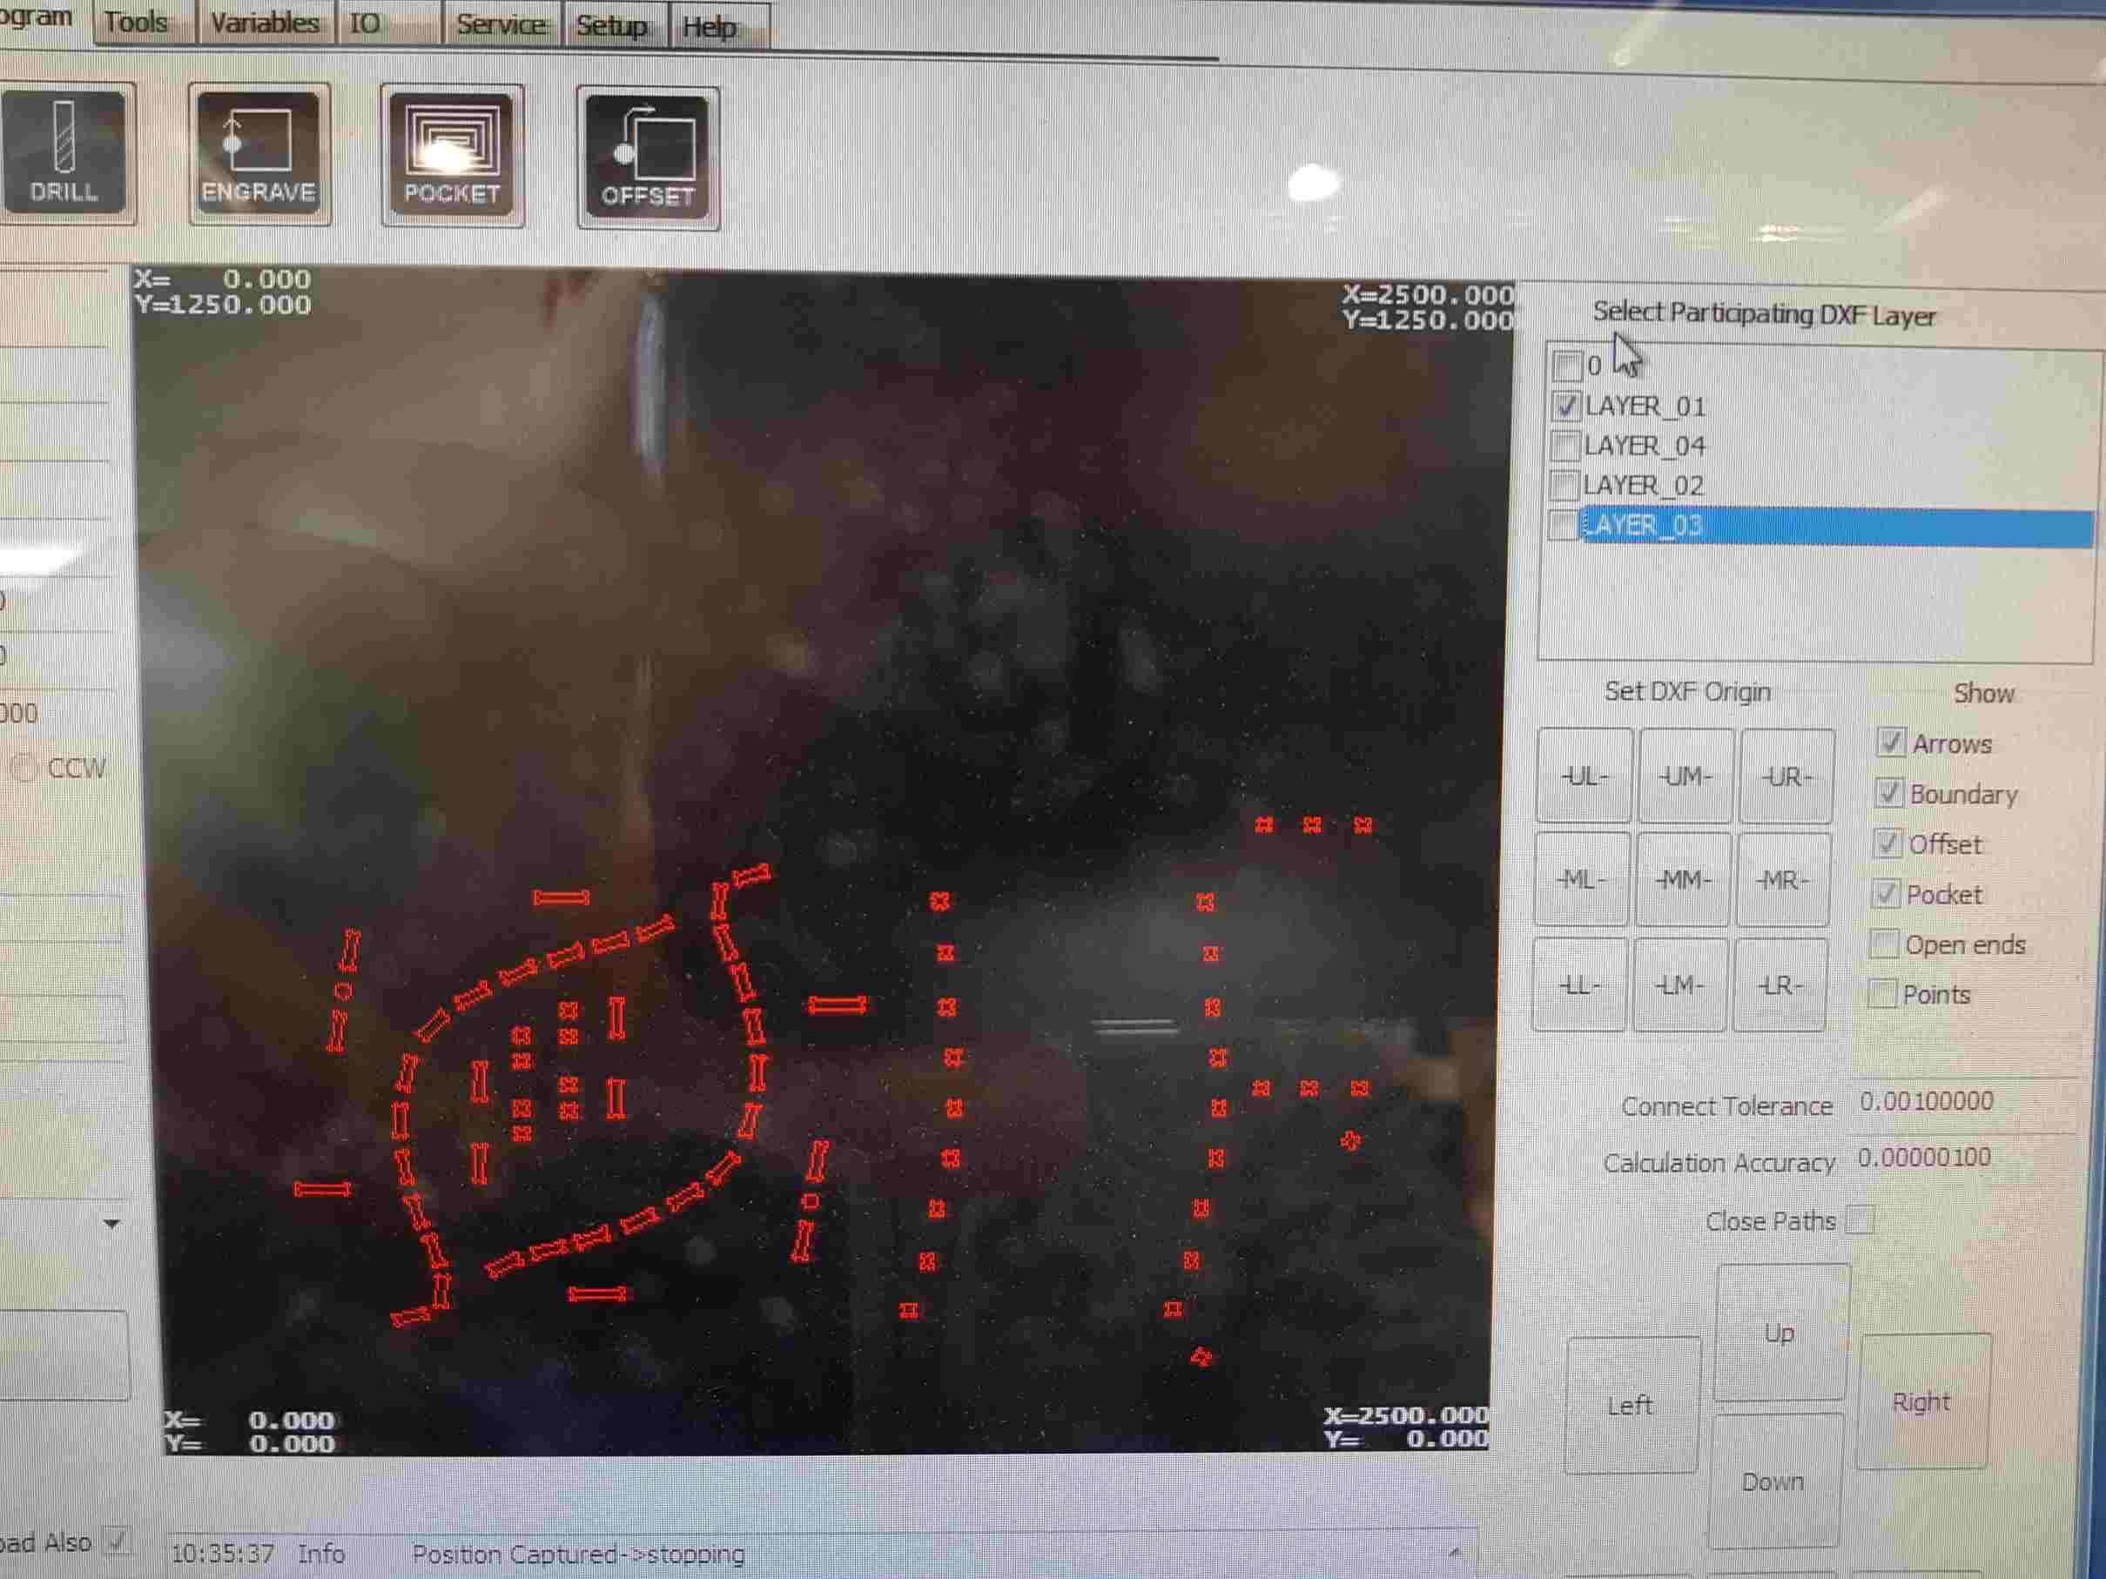2106x1579 pixels.
Task: Open the dropdown arrow in the left panel
Action: (111, 1224)
